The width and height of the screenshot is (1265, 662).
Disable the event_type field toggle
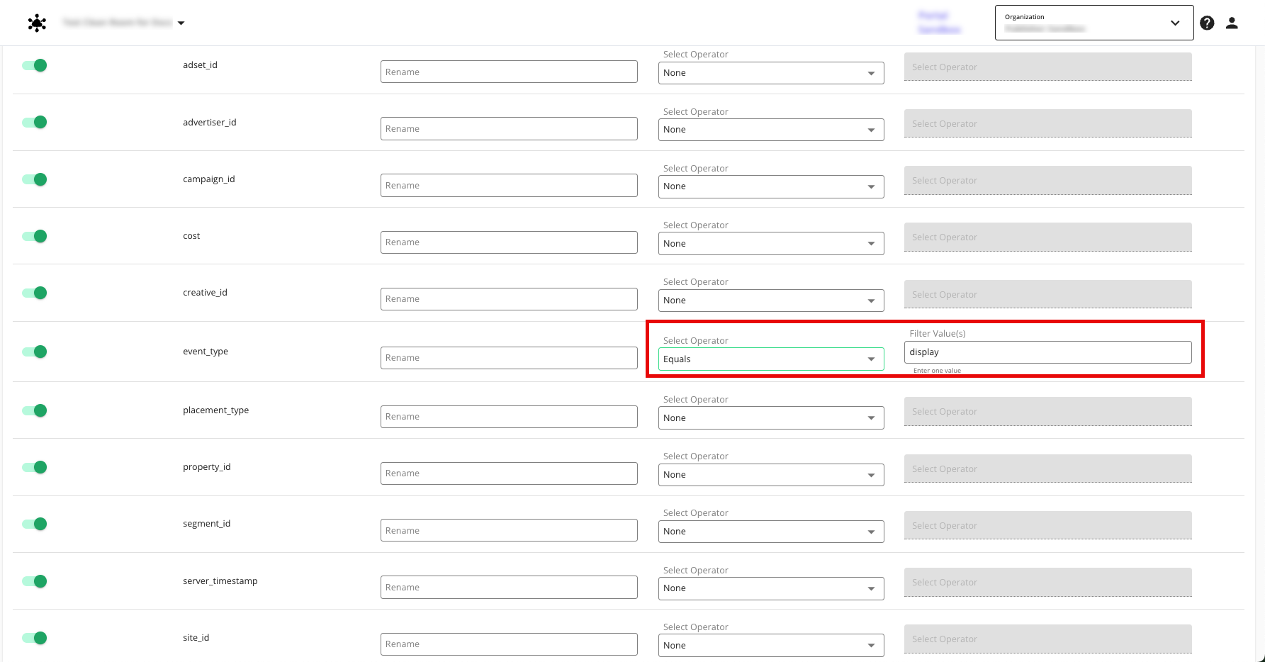35,352
